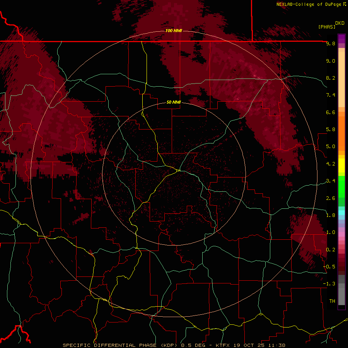The height and width of the screenshot is (348, 348).
Task: Click the purple band topping the color bar
Action: [x=341, y=39]
